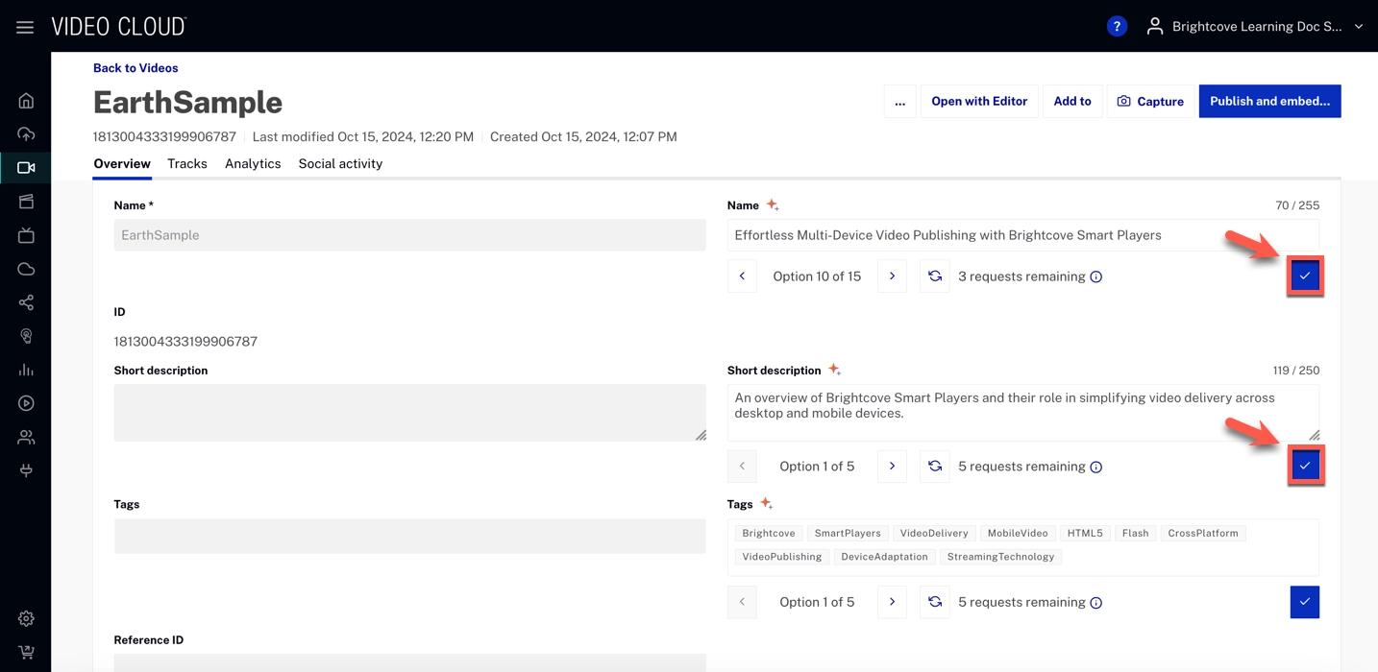
Task: Open the Home icon in sidebar
Action: pos(26,101)
